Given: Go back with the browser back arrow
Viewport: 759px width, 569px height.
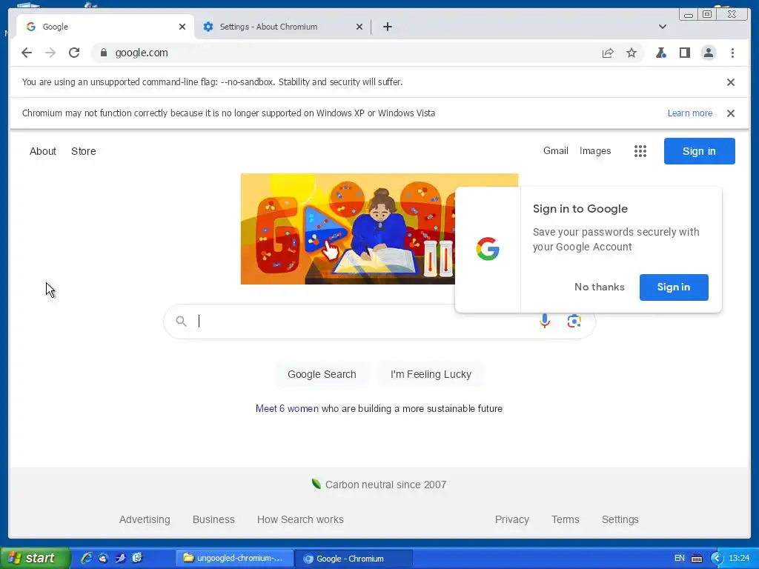Looking at the screenshot, I should click(x=27, y=53).
